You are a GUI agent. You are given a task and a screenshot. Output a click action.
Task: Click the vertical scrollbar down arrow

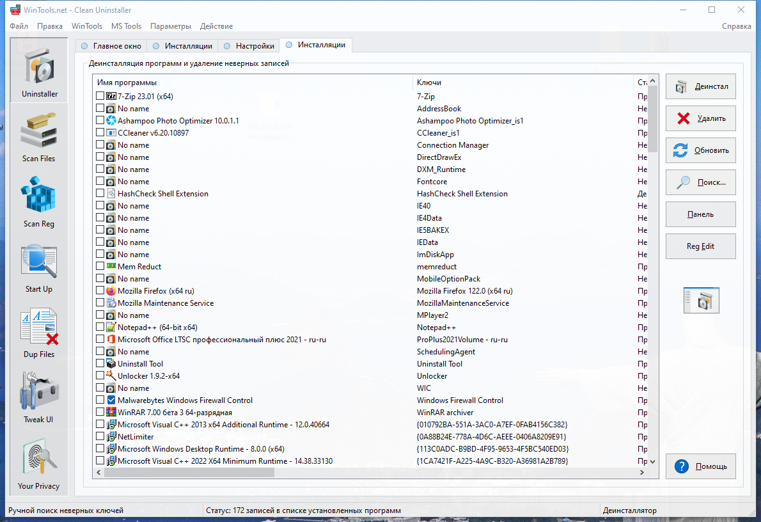pos(653,461)
